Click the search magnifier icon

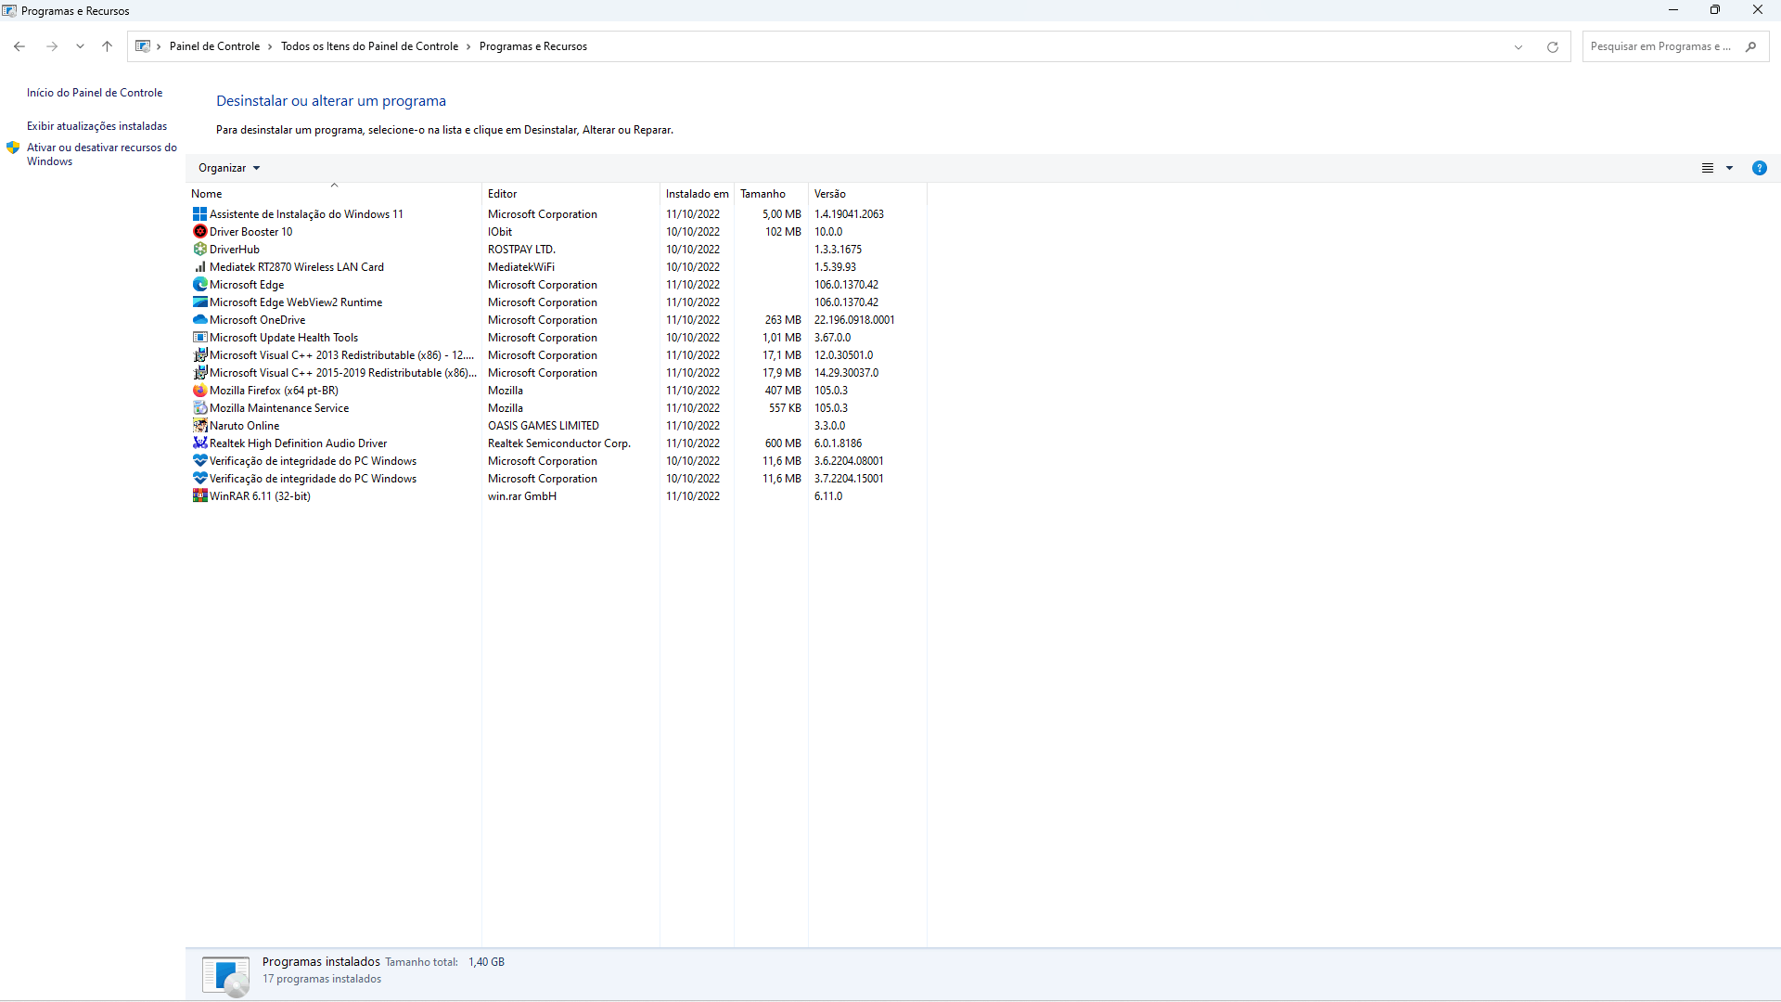pos(1750,46)
